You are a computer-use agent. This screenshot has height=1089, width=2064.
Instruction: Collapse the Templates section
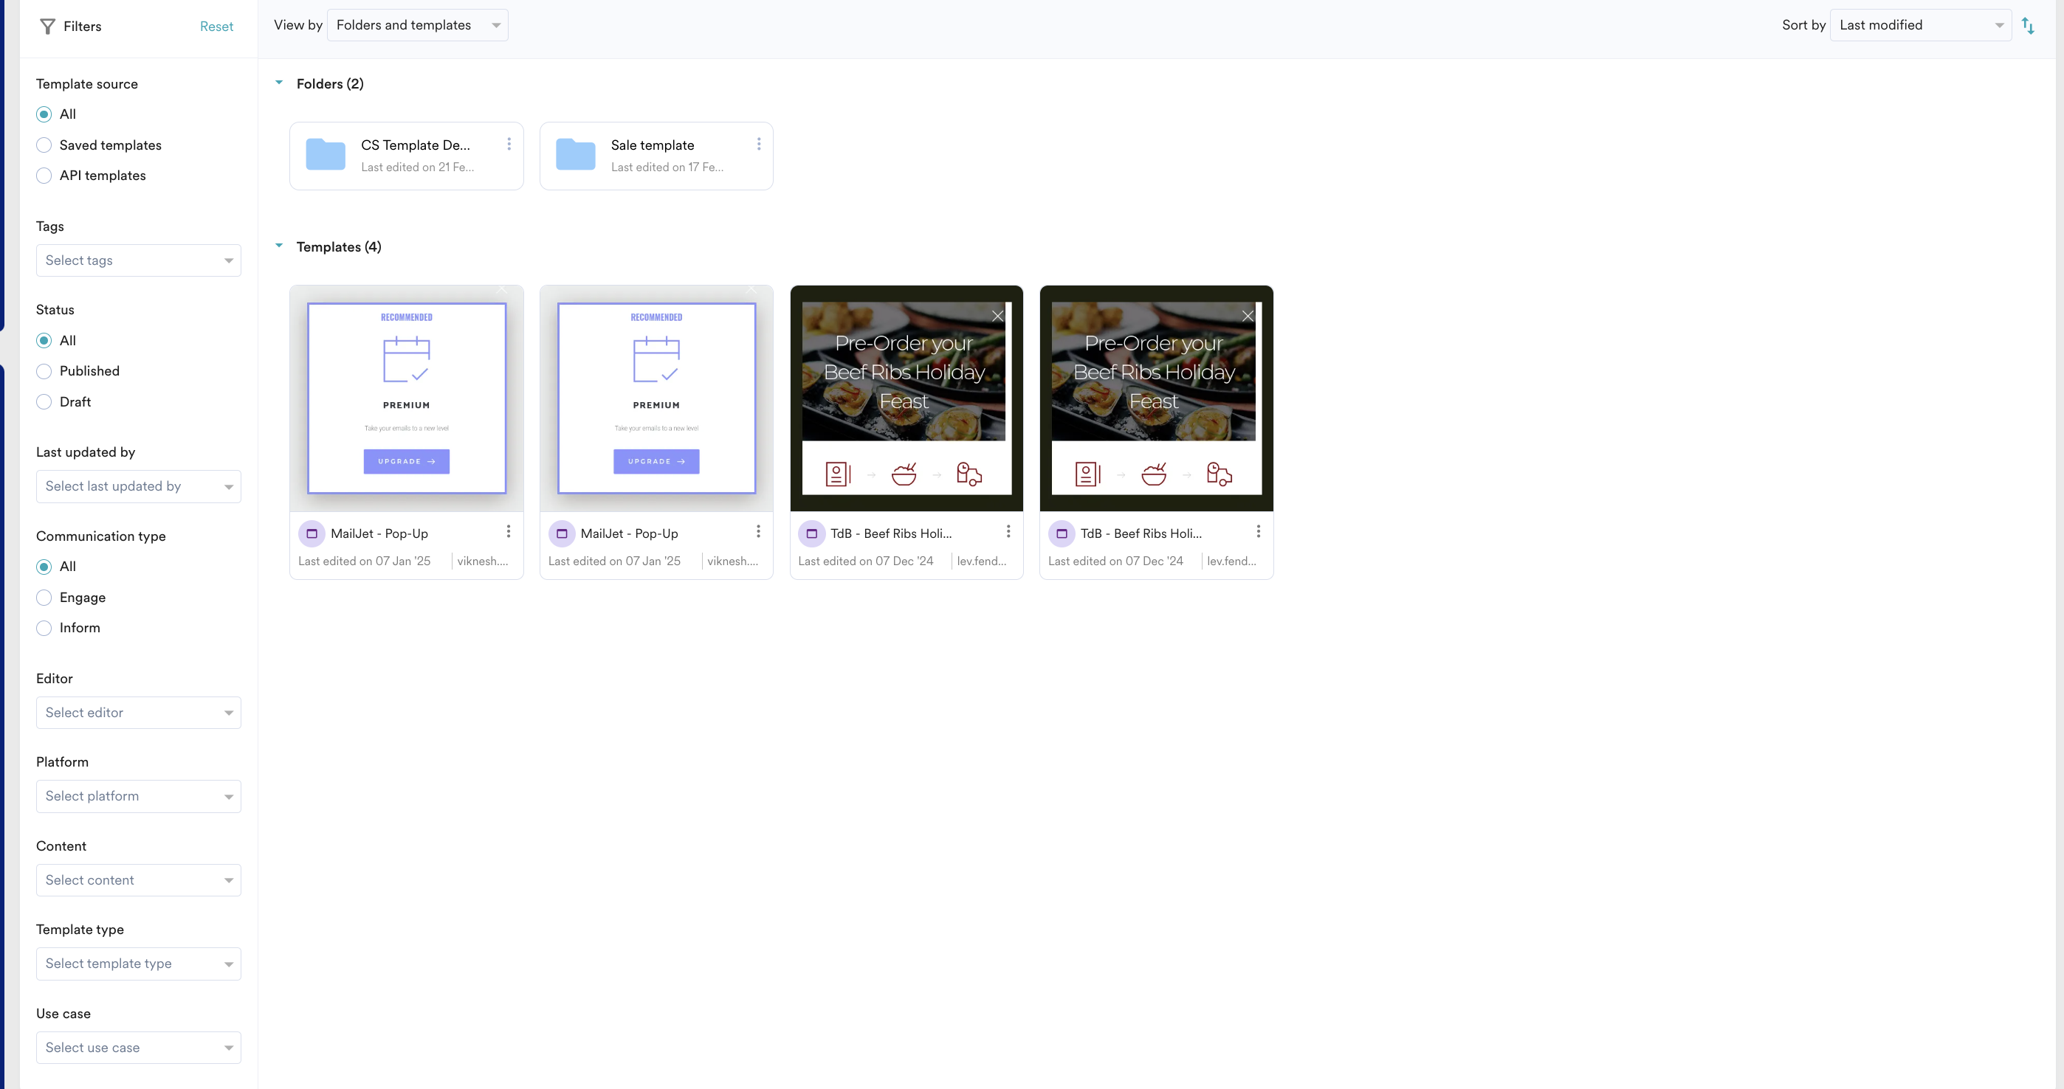[279, 246]
